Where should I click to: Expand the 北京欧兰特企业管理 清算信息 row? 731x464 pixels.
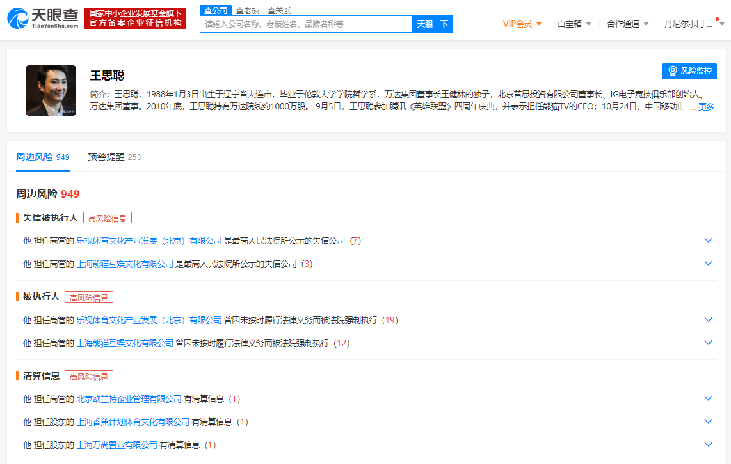click(366, 399)
